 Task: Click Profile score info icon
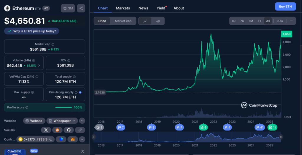(x=27, y=107)
